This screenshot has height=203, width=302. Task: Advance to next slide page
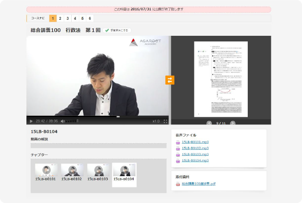[x=232, y=123]
